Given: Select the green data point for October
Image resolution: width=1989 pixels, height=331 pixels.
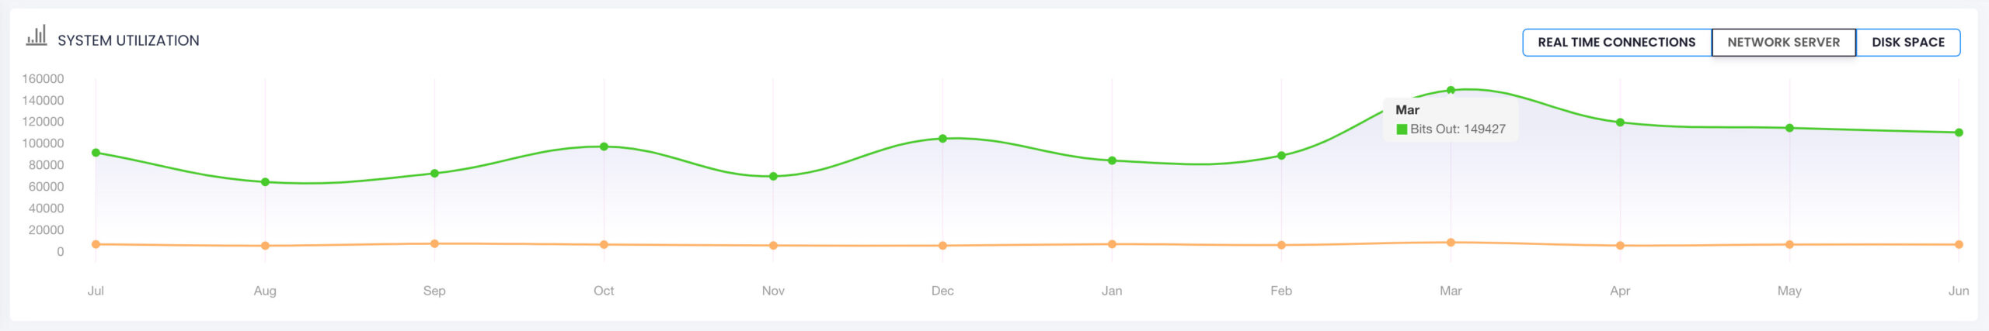Looking at the screenshot, I should tap(604, 147).
